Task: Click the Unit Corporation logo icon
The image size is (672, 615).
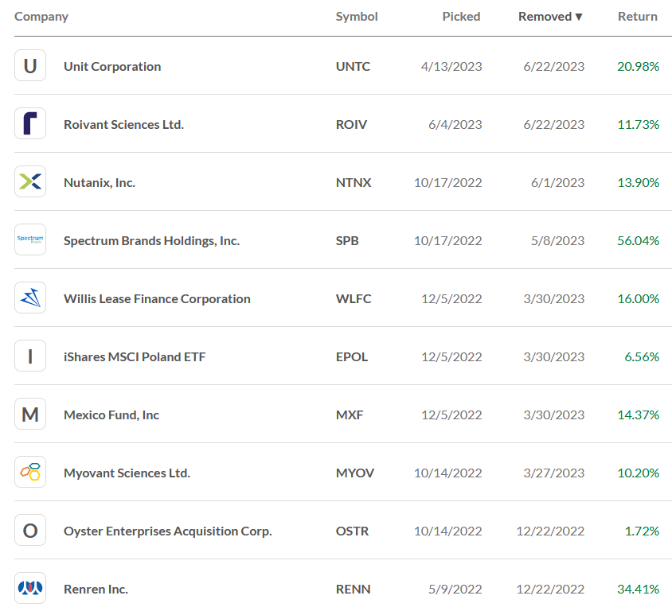Action: (30, 66)
